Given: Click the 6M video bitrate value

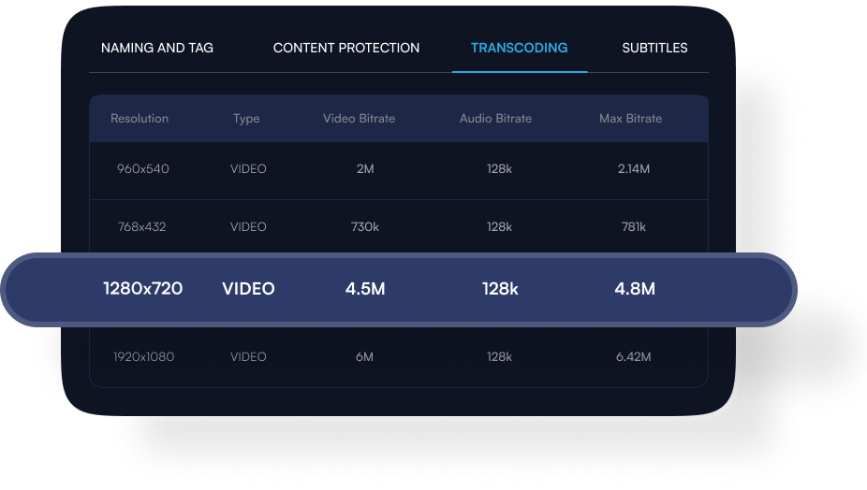Looking at the screenshot, I should pyautogui.click(x=364, y=357).
